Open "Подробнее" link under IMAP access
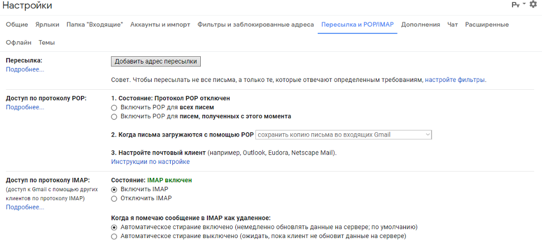 click(x=25, y=207)
